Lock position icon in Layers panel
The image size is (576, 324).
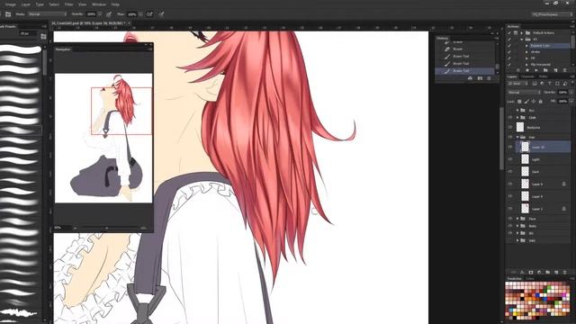pyautogui.click(x=534, y=102)
